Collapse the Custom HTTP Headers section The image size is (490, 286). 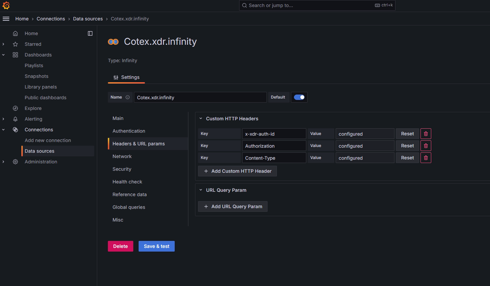(201, 119)
